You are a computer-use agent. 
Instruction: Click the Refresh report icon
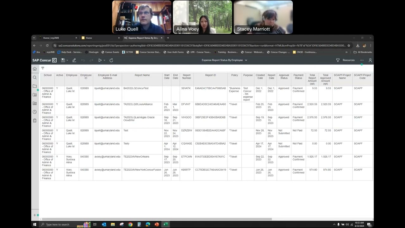click(x=111, y=60)
